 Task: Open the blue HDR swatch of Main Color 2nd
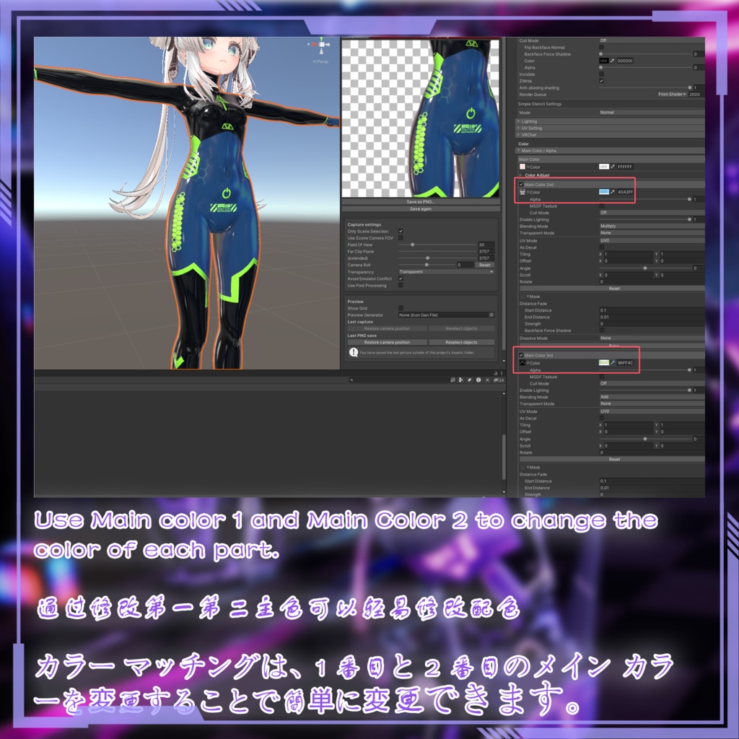(604, 192)
